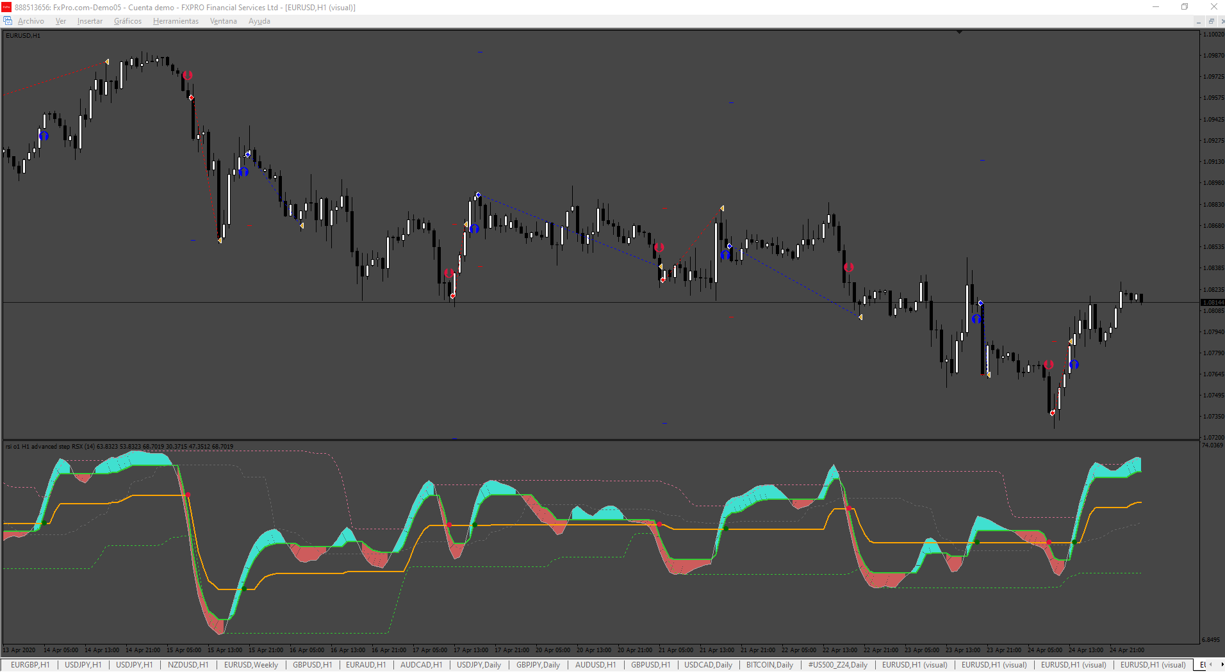Image resolution: width=1225 pixels, height=672 pixels.
Task: Minimize the inner chart window
Action: pyautogui.click(x=1199, y=21)
